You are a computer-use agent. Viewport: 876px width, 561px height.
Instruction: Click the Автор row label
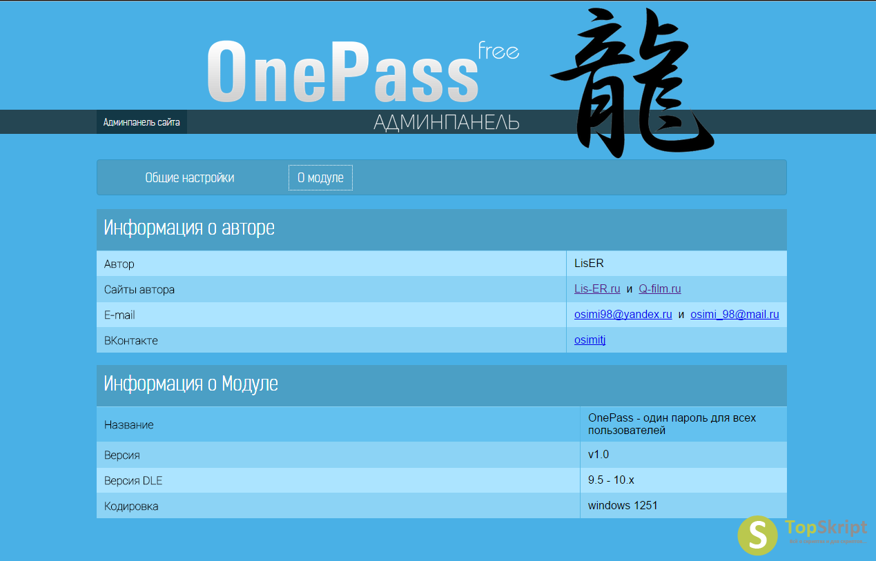click(x=119, y=264)
